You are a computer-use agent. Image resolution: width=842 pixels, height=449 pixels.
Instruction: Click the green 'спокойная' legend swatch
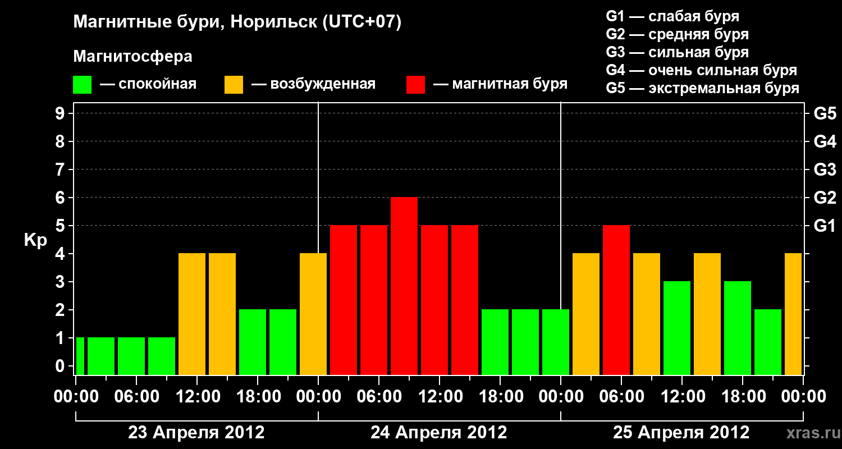(82, 85)
